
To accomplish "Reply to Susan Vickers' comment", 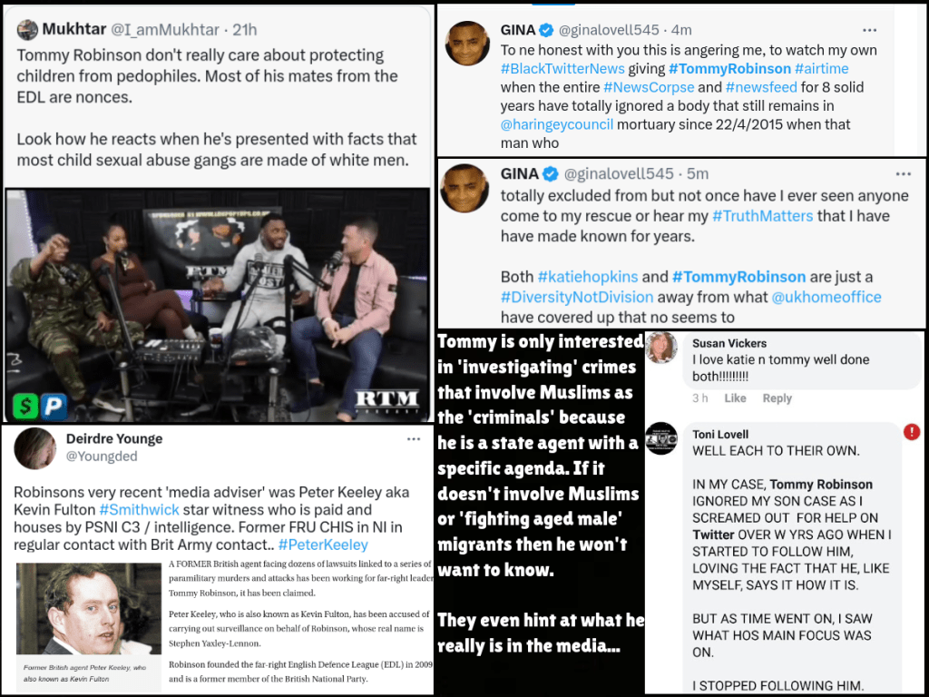I will pyautogui.click(x=777, y=398).
